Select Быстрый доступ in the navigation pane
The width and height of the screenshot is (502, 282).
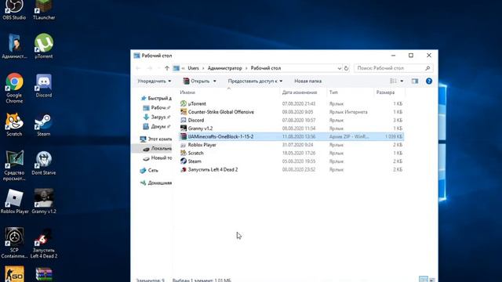[x=156, y=98]
